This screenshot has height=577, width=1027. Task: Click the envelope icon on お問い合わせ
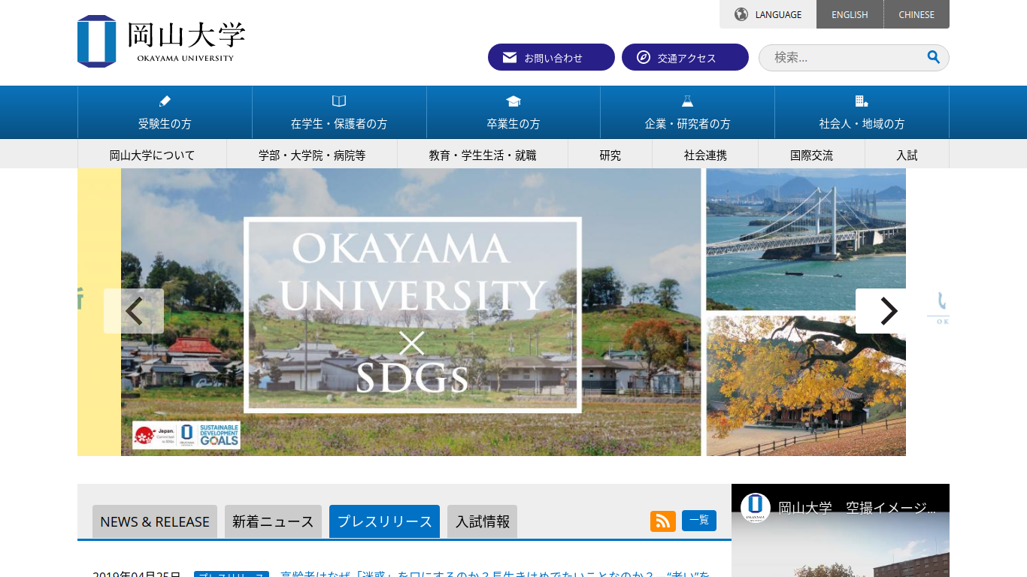(510, 58)
